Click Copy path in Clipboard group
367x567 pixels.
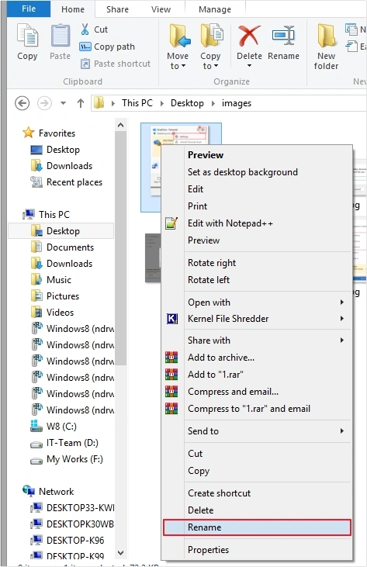point(107,47)
